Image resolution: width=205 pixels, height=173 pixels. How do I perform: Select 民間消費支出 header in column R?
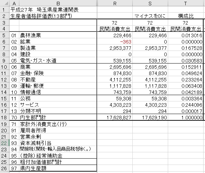[x=115, y=29]
